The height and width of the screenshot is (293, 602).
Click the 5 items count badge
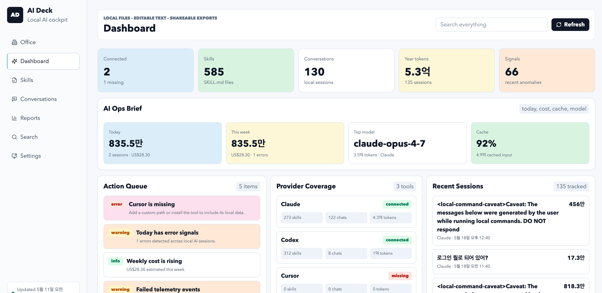[248, 186]
